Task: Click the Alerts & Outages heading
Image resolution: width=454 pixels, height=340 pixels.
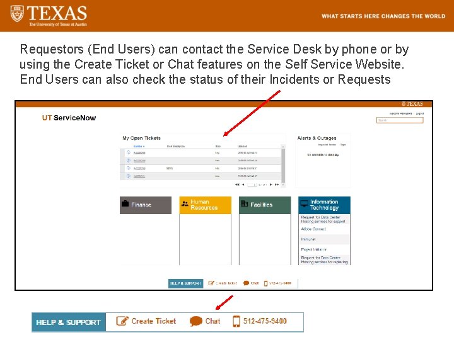Action: click(317, 138)
